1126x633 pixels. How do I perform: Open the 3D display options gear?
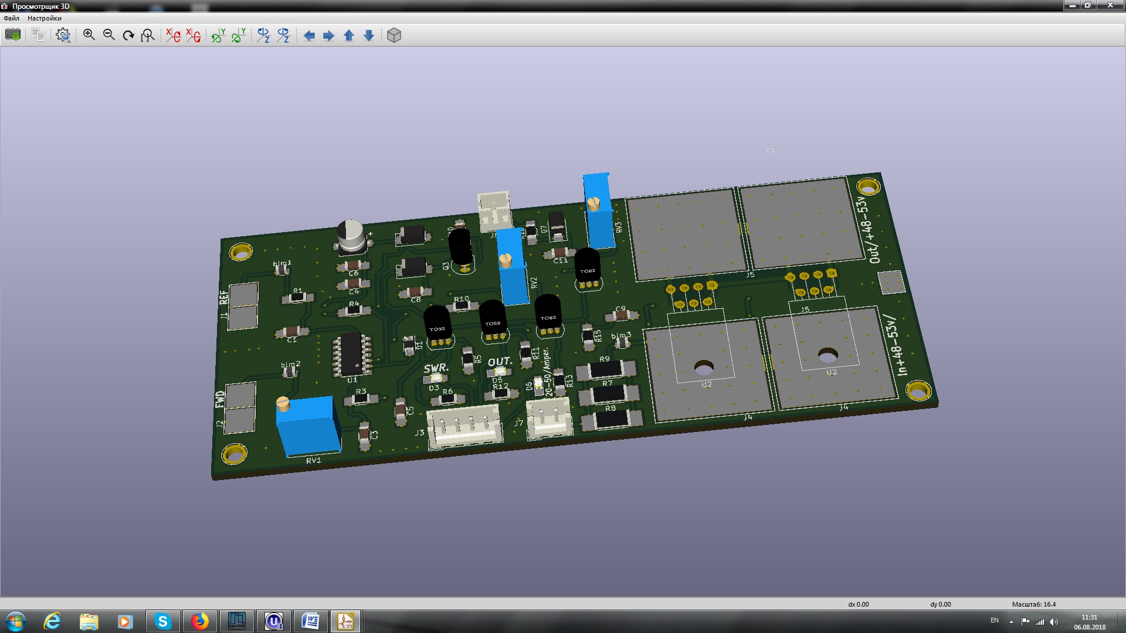(63, 35)
